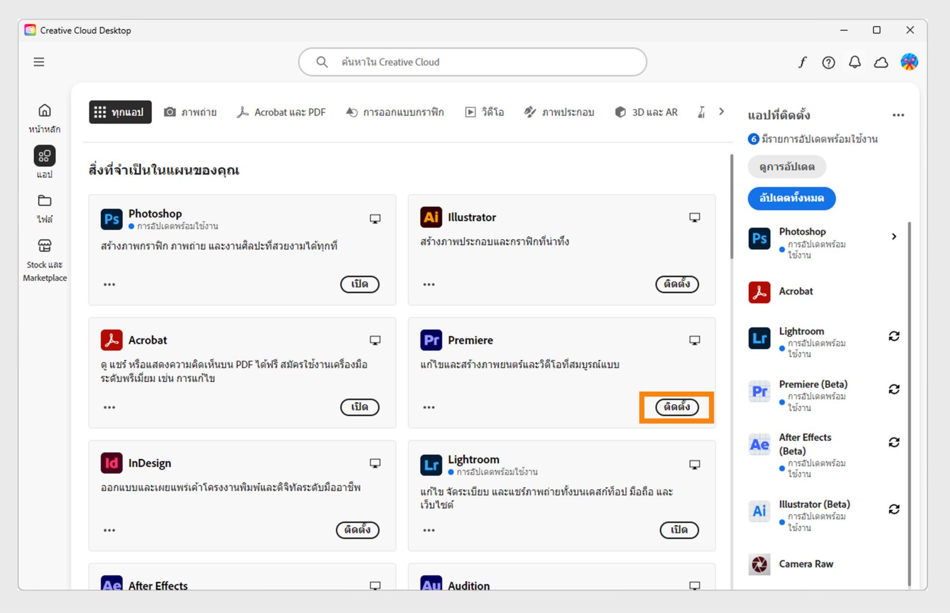This screenshot has width=950, height=613.
Task: Open Photoshop with the open button
Action: point(360,284)
